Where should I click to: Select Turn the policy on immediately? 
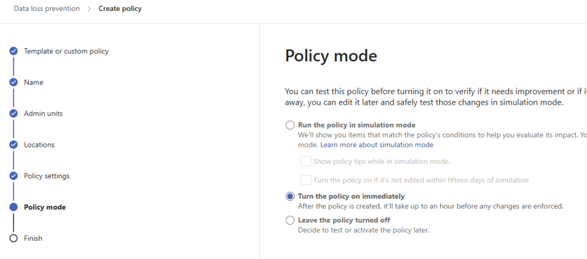[289, 197]
